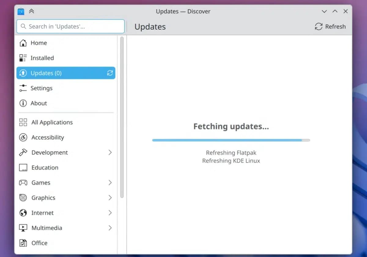This screenshot has height=257, width=367.
Task: Click the Games controller icon
Action: [23, 183]
